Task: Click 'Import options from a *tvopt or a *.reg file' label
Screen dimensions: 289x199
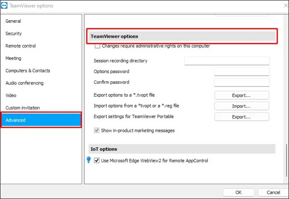Action: [136, 106]
